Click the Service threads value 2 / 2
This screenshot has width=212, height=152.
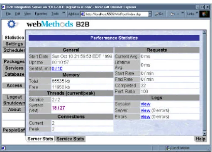click(x=56, y=99)
